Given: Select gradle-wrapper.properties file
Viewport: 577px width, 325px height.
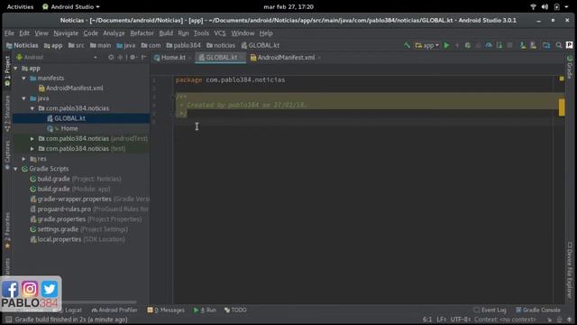Looking at the screenshot, I should click(x=89, y=199).
